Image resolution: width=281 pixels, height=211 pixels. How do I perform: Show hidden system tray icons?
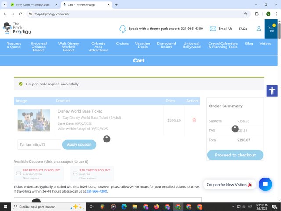(x=233, y=207)
